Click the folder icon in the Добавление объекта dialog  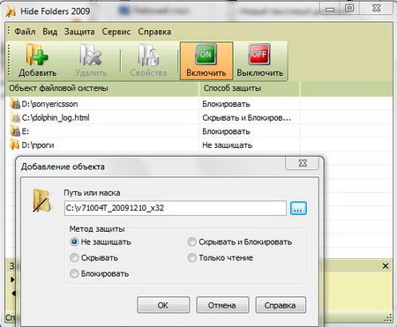[41, 201]
